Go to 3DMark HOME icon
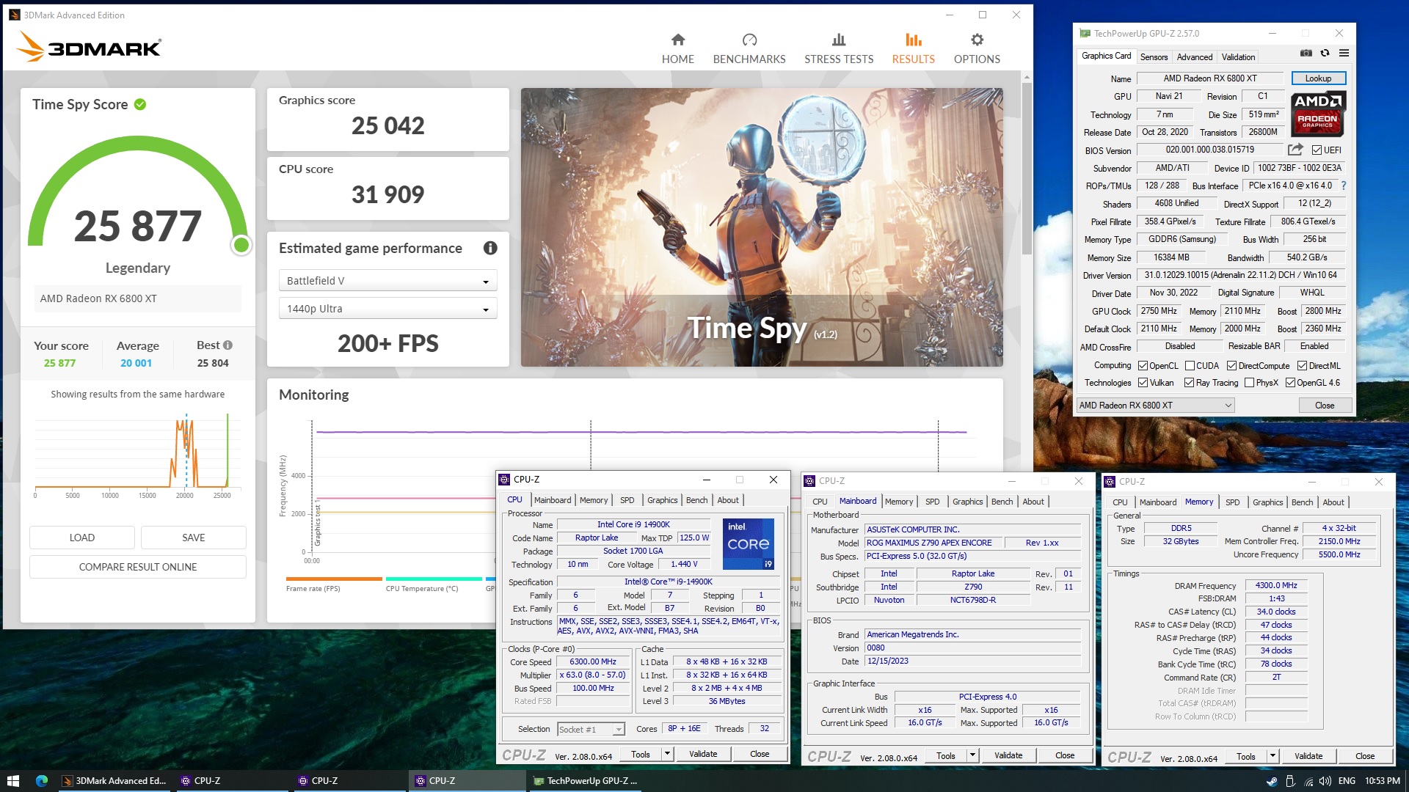 [677, 40]
